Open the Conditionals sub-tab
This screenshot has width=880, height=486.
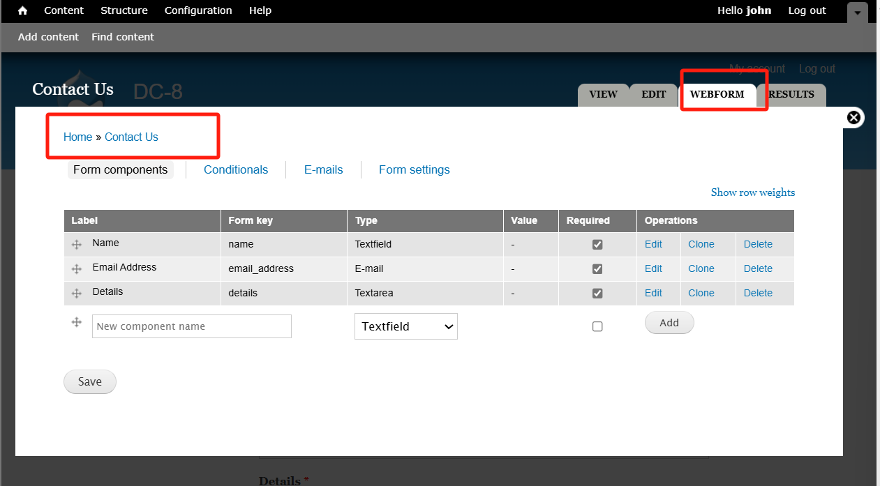[x=236, y=169]
